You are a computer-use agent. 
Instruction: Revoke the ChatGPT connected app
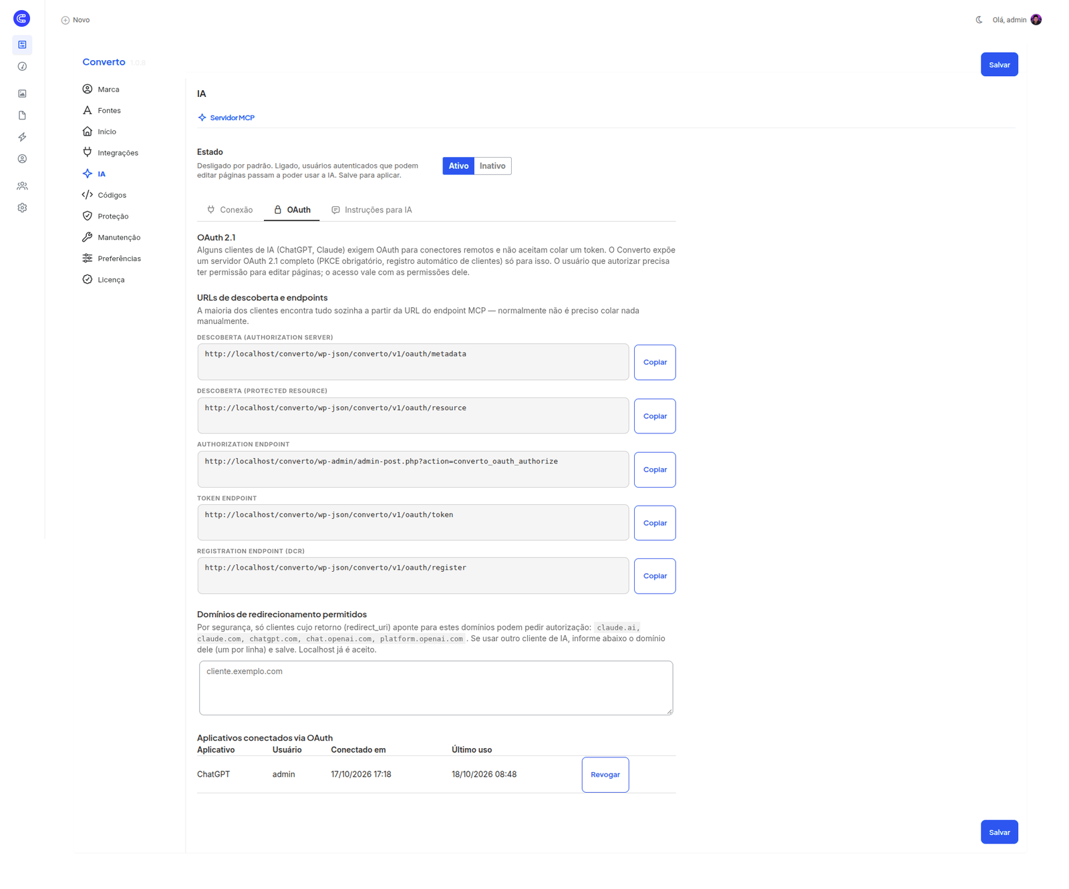[x=605, y=775]
